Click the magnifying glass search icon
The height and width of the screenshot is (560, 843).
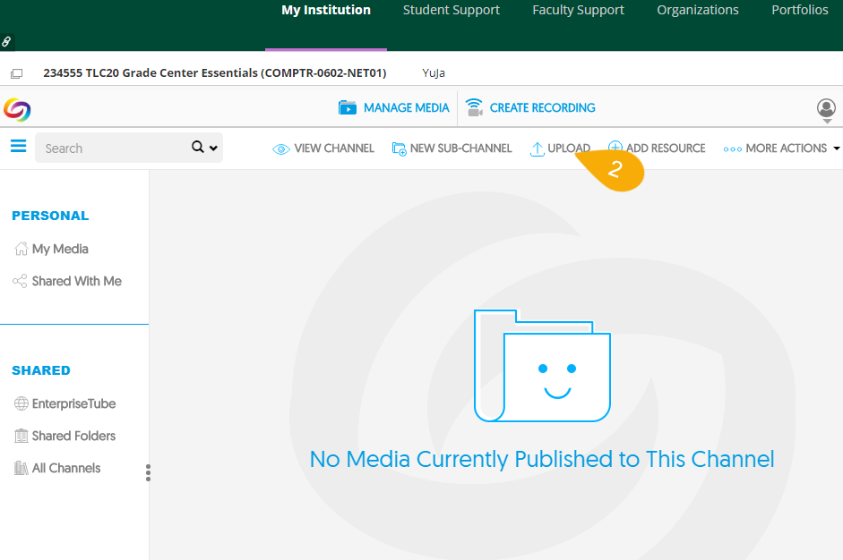tap(197, 147)
